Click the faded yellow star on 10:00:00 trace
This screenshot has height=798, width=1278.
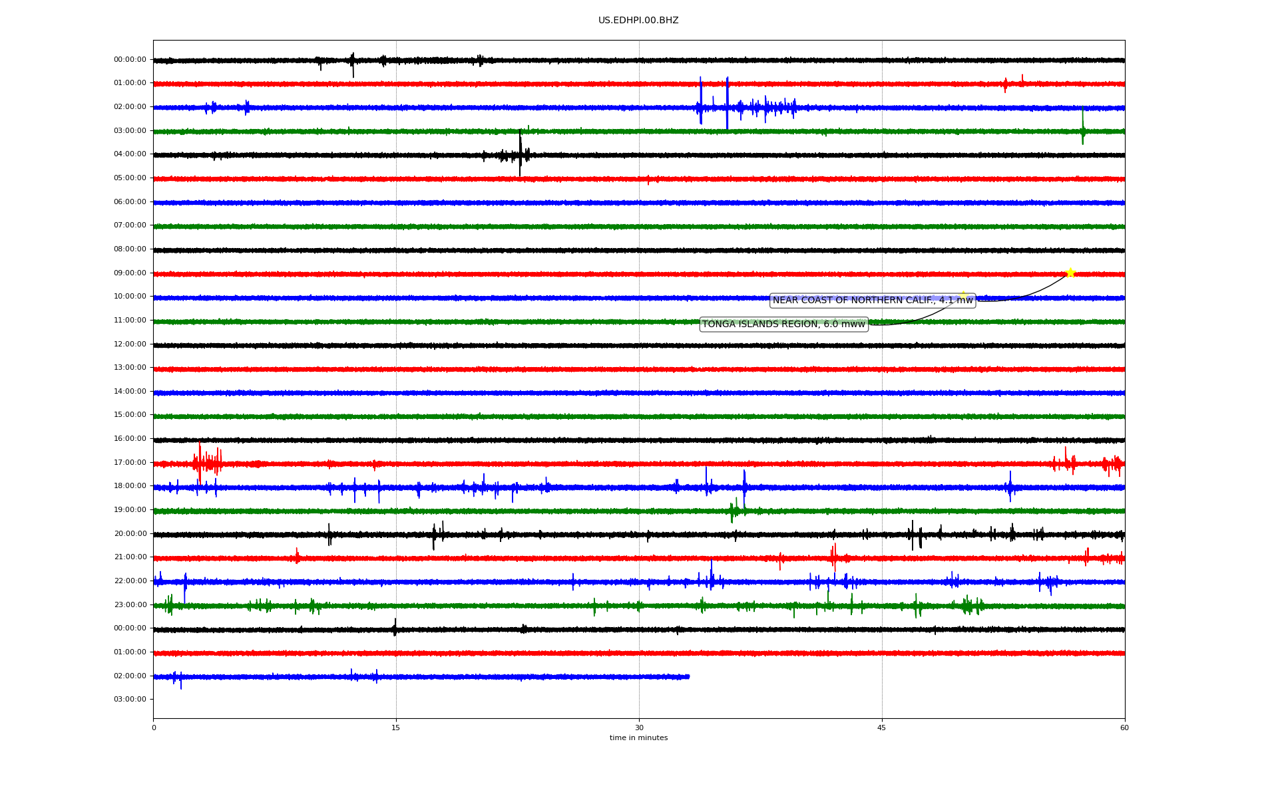(x=962, y=295)
